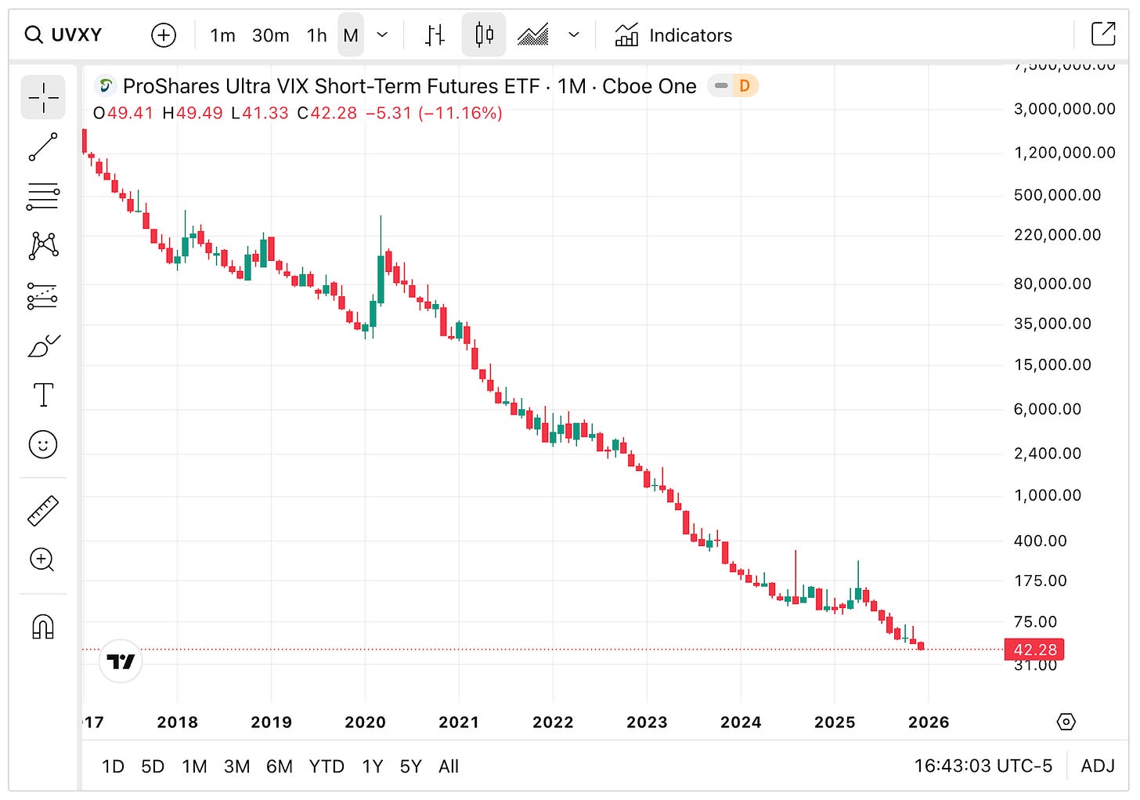The width and height of the screenshot is (1140, 800).
Task: Open the chart settings hexagon icon
Action: (x=1066, y=722)
